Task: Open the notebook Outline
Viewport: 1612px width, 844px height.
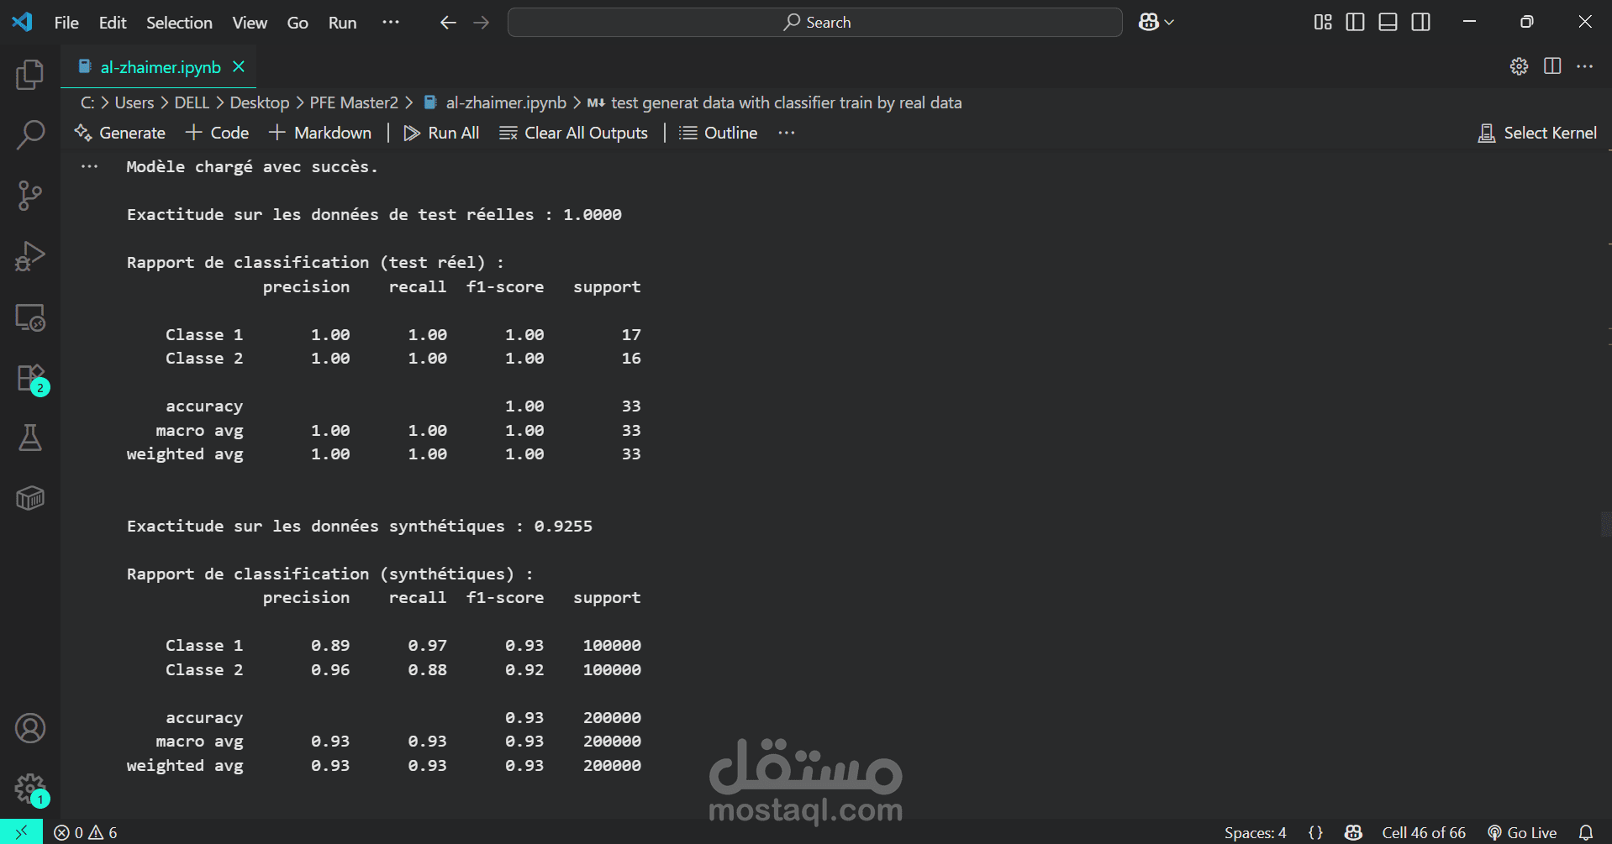Action: 719,133
